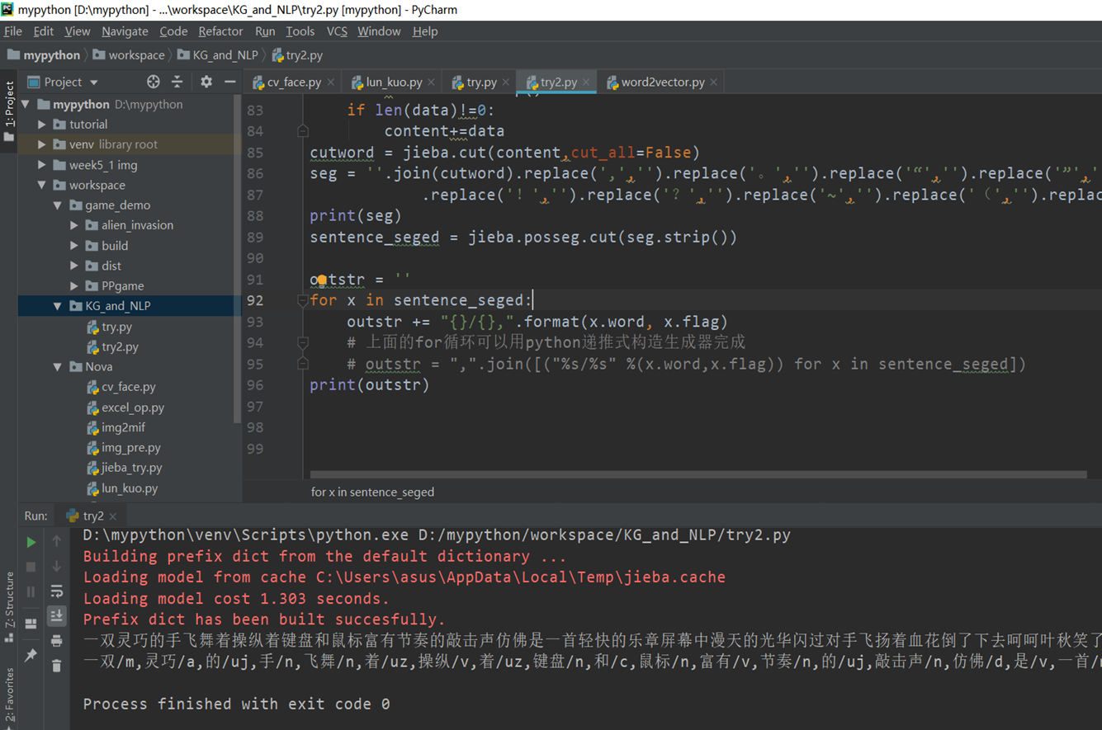Open jieba_try.py in the project tree
Image resolution: width=1102 pixels, height=730 pixels.
(131, 468)
